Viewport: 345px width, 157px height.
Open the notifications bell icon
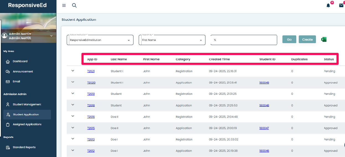coord(328,6)
